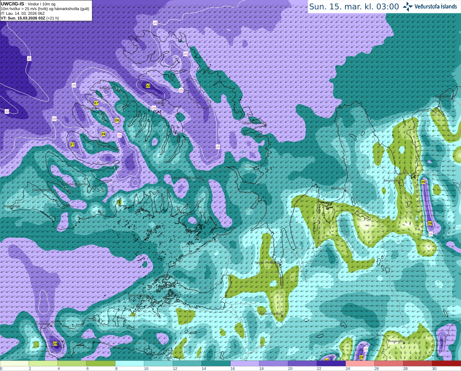Image resolution: width=461 pixels, height=371 pixels.
Task: Pick the pale yellow 0–2 legend swatch
Action: point(14,363)
